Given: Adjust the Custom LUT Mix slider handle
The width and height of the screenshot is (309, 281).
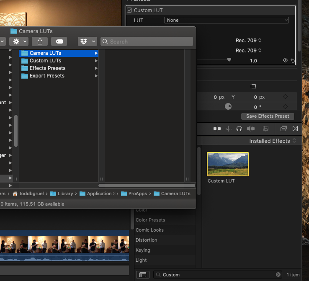Looking at the screenshot, I should pyautogui.click(x=229, y=60).
